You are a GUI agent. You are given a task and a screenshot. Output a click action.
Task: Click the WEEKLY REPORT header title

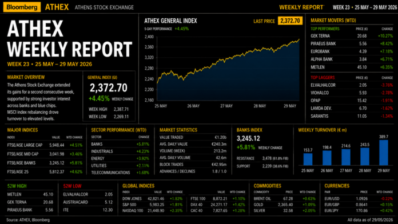tap(301, 7)
